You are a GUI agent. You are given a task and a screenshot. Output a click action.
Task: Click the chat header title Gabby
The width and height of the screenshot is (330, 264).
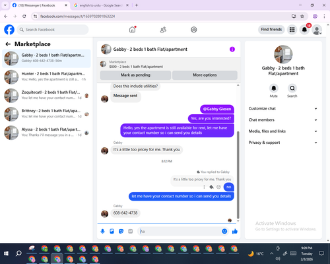click(x=150, y=49)
